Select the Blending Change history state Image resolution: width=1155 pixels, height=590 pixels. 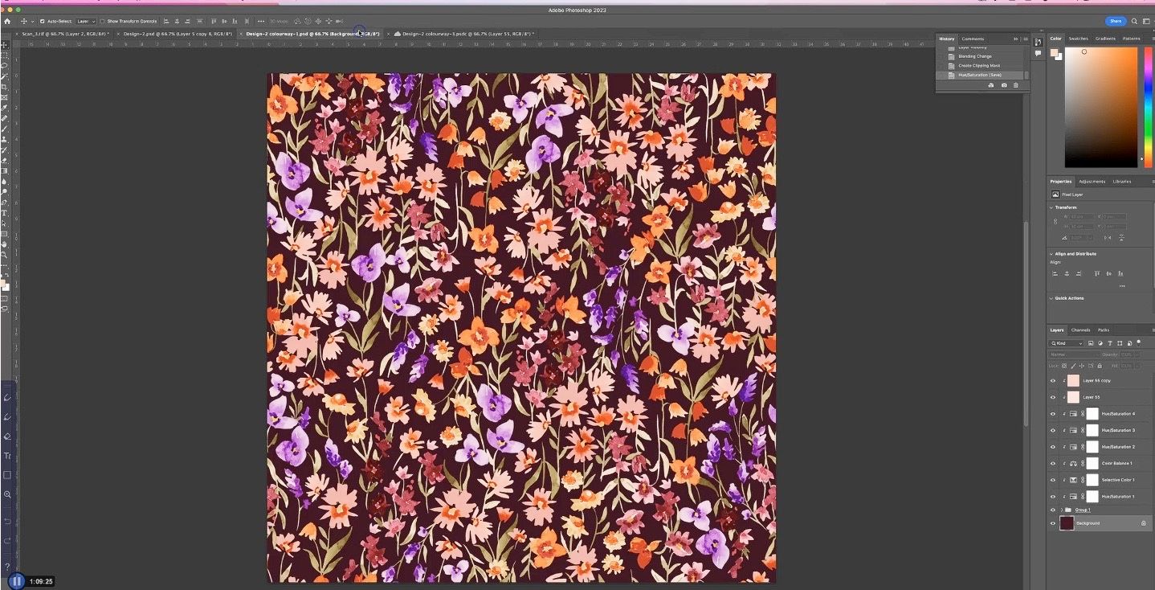974,56
